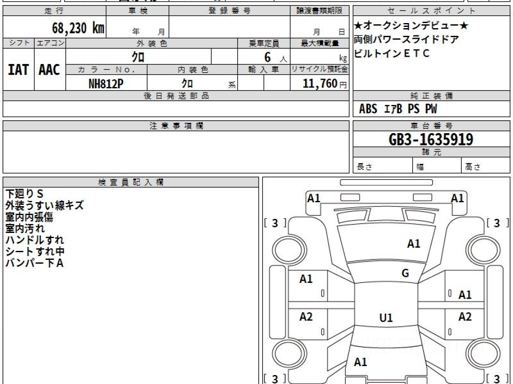Click the note バンパー下A
This screenshot has width=513, height=384.
[x=34, y=263]
